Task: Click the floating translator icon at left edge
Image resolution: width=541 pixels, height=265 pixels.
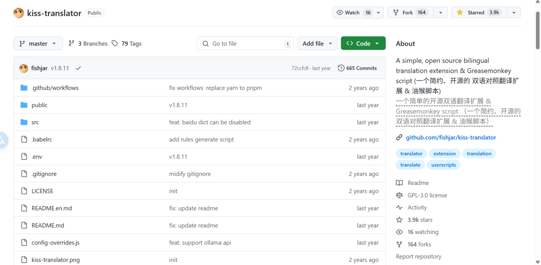Action: point(2,141)
